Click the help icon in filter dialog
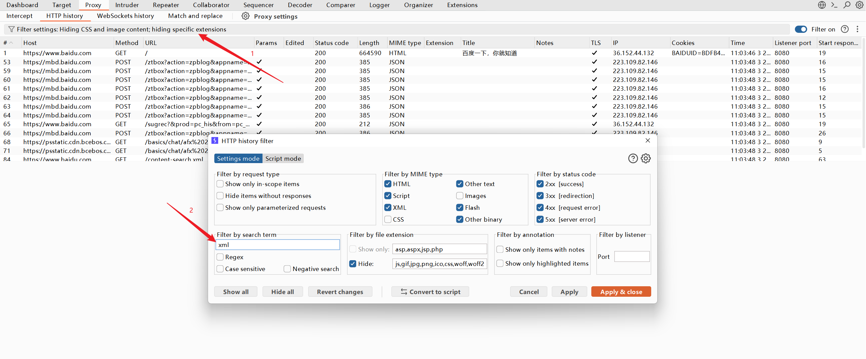 [633, 158]
